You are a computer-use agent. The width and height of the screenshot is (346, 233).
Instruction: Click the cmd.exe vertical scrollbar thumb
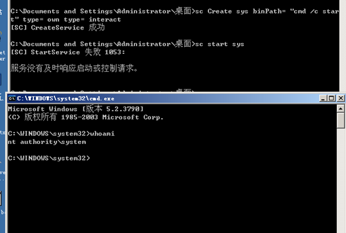pyautogui.click(x=341, y=120)
